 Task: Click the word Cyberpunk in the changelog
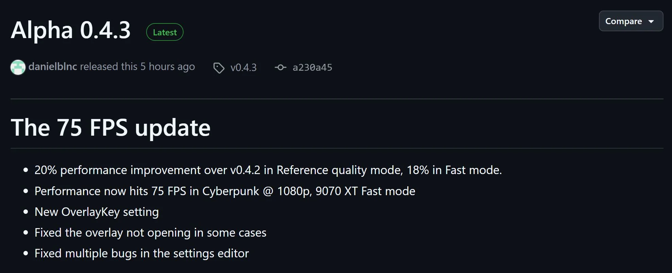pyautogui.click(x=231, y=191)
